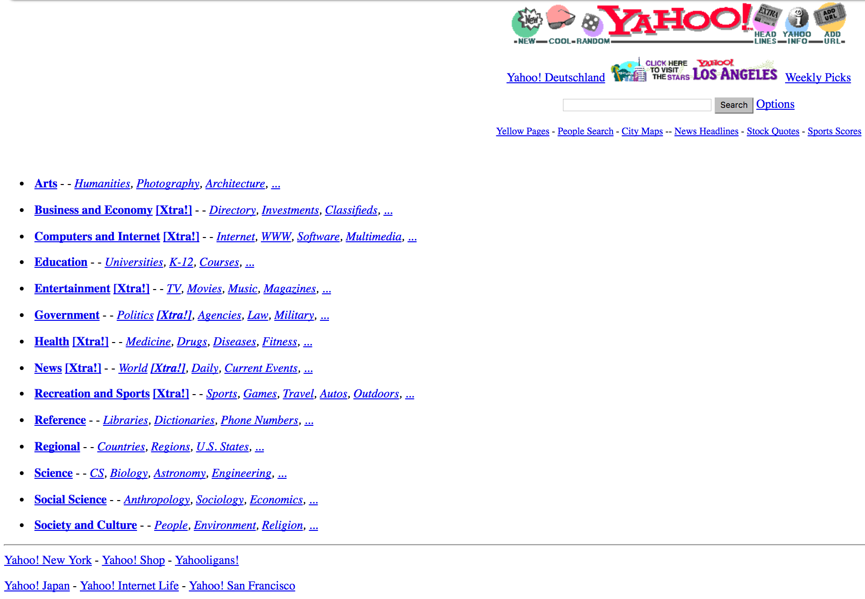This screenshot has width=865, height=599.
Task: Open Yahoo! Deutschland link
Action: (556, 78)
